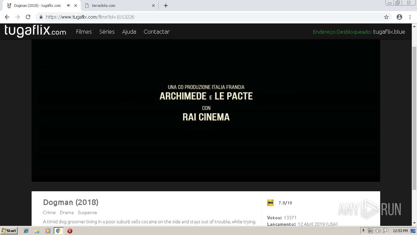The image size is (417, 235).
Task: Open the Opera taskbar icon
Action: [x=70, y=231]
